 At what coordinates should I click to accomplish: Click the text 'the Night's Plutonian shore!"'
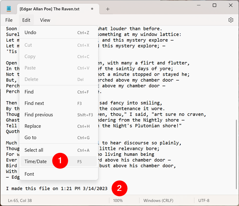(142, 126)
